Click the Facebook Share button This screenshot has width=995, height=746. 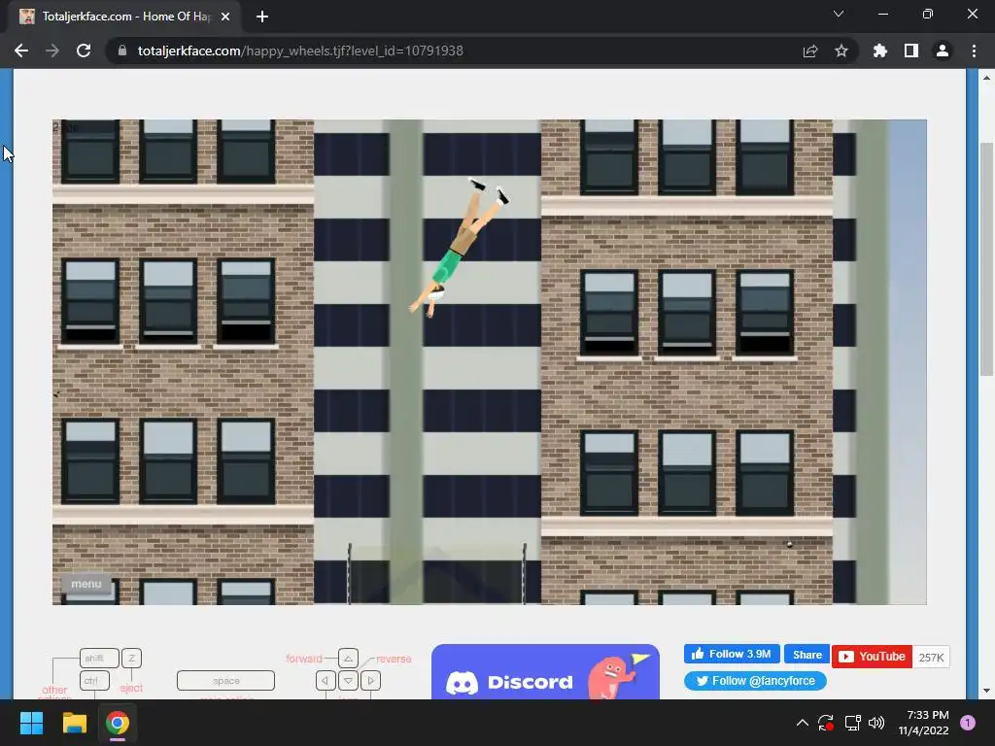(807, 655)
